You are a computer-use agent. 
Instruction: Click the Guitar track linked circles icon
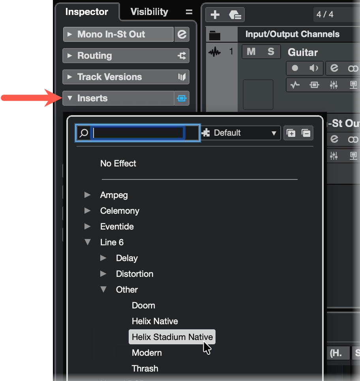(353, 69)
